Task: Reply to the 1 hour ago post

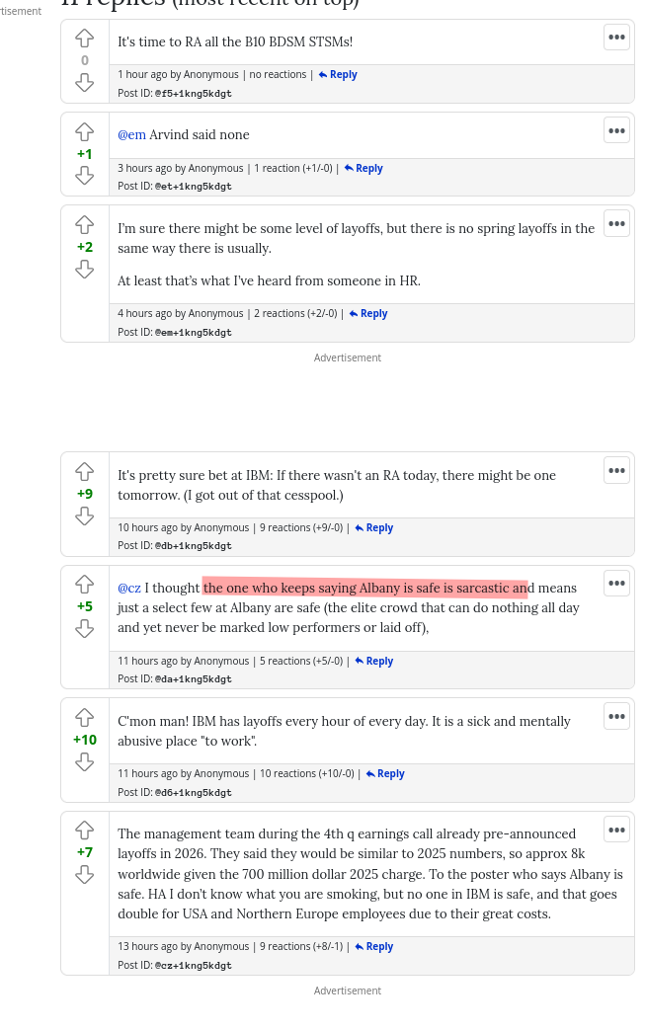Action: pos(338,74)
